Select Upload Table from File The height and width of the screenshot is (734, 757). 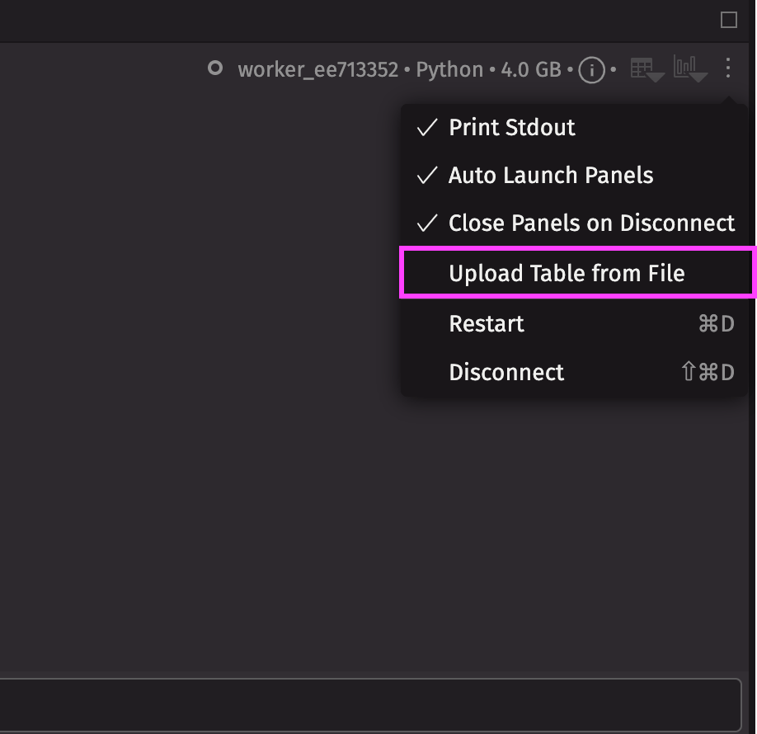tap(567, 273)
